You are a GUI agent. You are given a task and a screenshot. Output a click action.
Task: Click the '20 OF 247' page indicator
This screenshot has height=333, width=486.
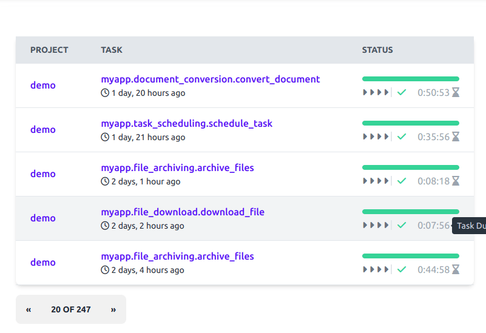[71, 309]
